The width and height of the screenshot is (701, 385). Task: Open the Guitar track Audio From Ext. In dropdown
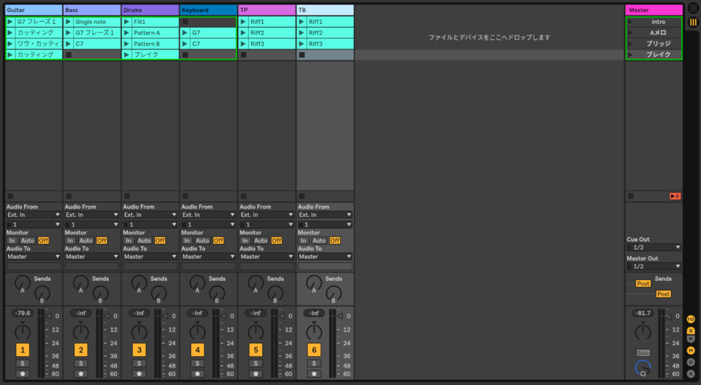point(34,214)
